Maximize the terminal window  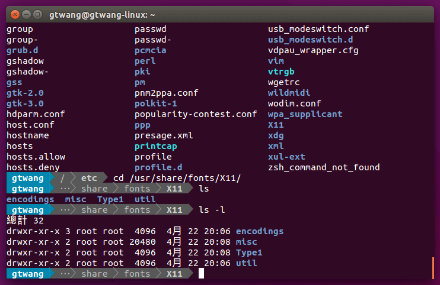[x=37, y=14]
